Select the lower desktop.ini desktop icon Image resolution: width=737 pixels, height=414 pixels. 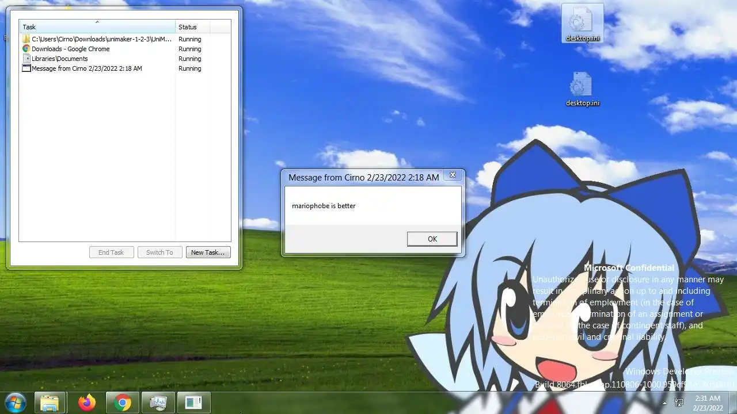[583, 89]
